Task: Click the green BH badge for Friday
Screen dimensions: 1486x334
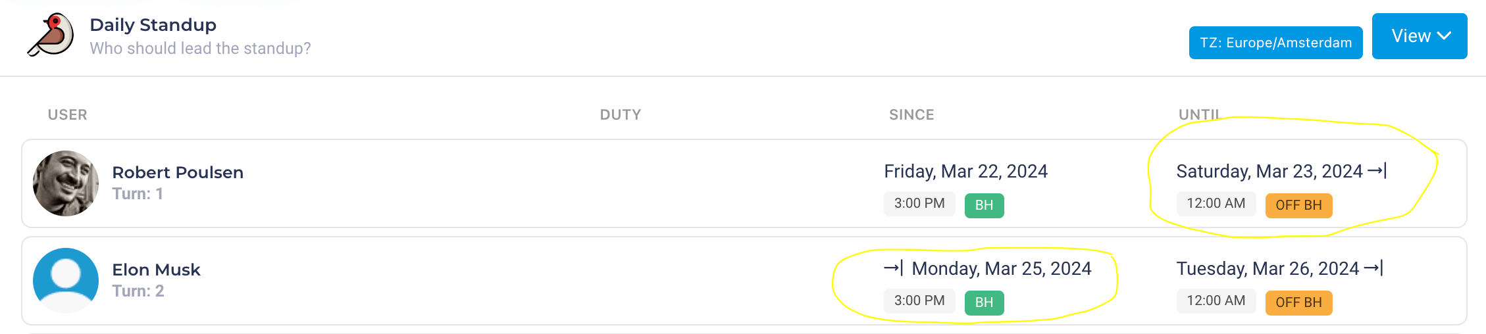Action: (x=984, y=205)
